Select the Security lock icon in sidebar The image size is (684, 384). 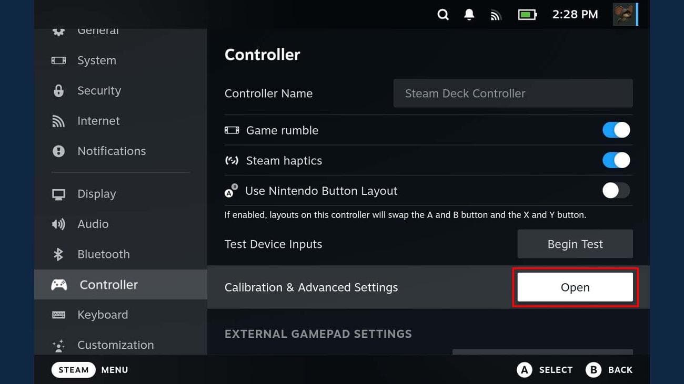[58, 90]
